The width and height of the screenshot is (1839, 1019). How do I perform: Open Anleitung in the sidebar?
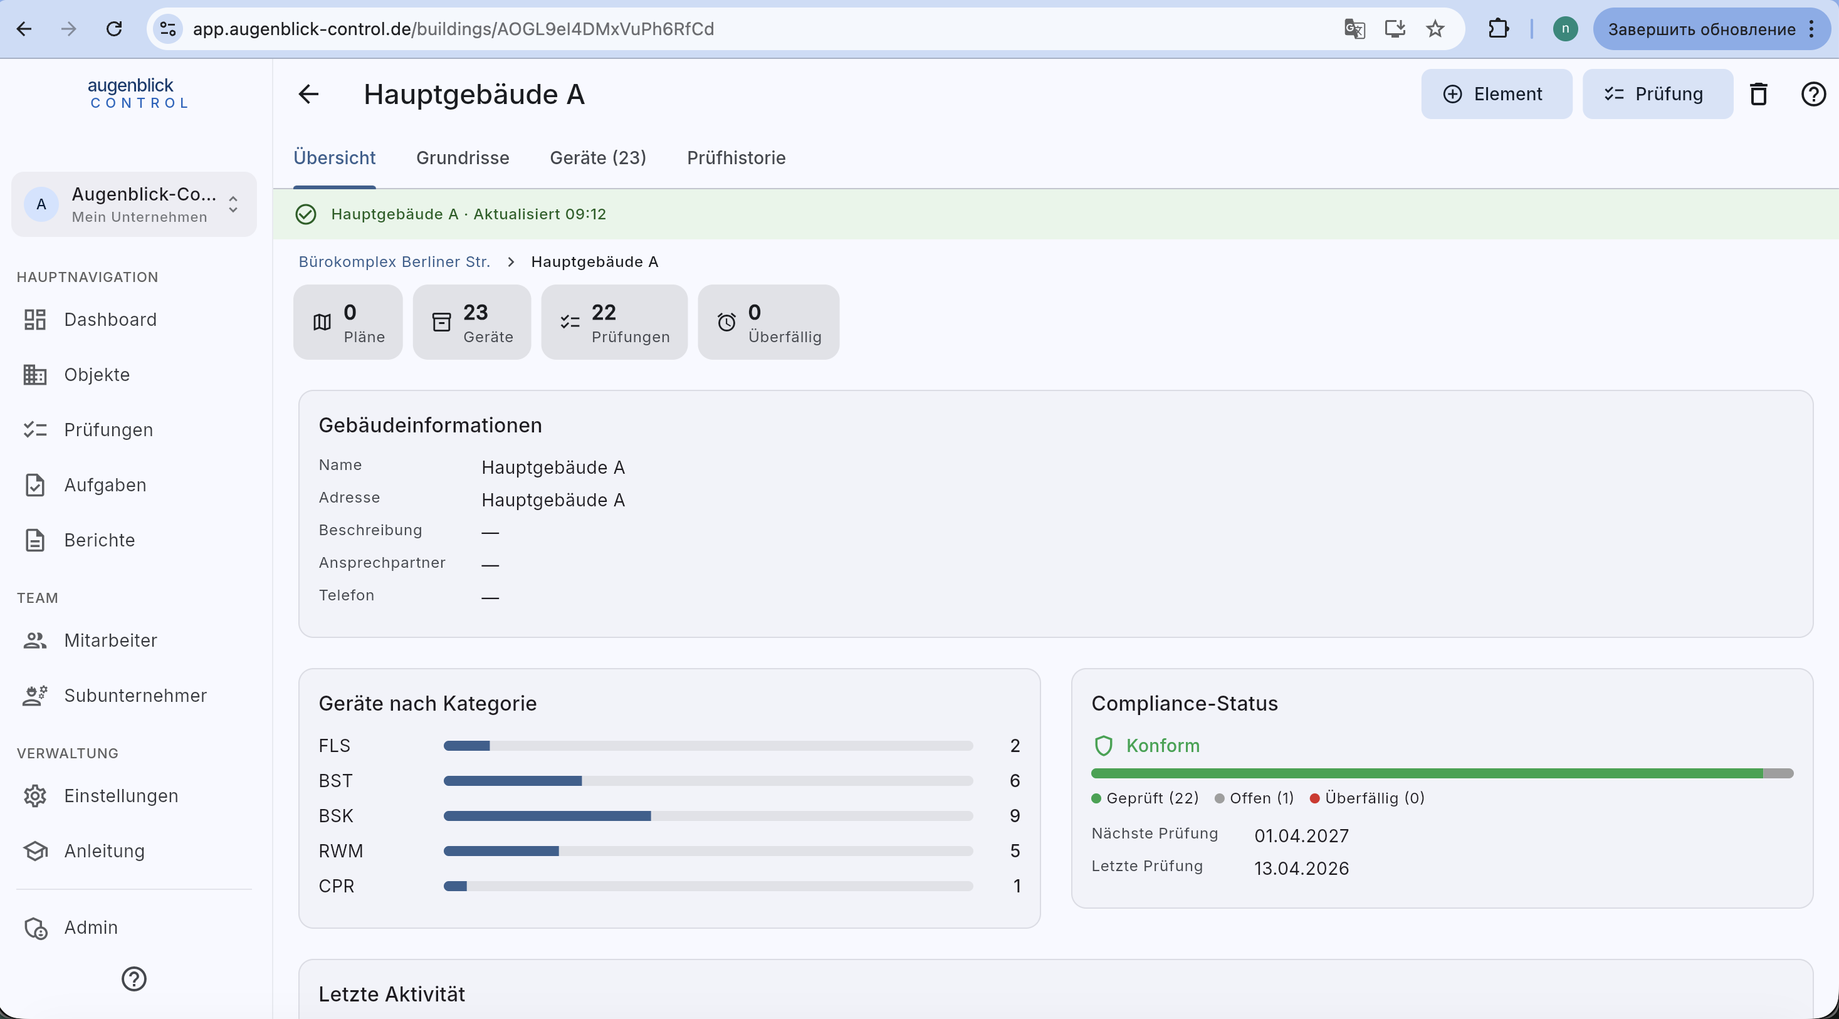pos(134,850)
